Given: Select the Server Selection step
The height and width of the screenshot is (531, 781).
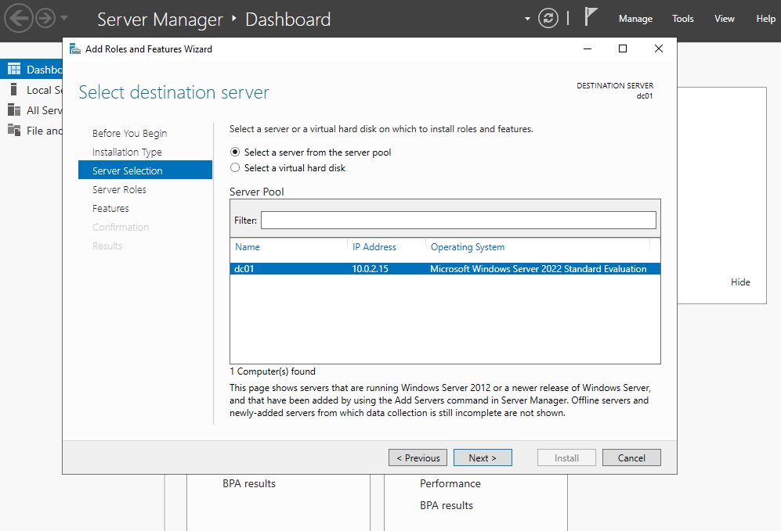Looking at the screenshot, I should click(145, 170).
